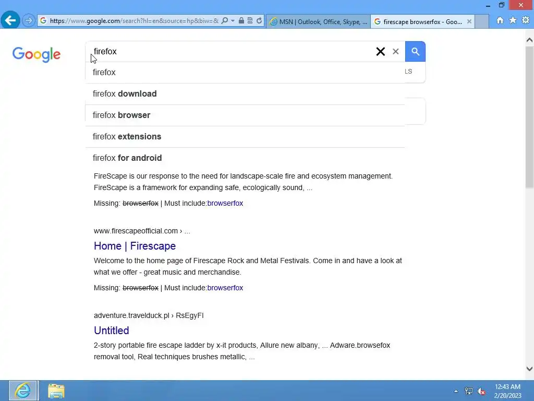Open Internet Explorer from the taskbar

(23, 391)
